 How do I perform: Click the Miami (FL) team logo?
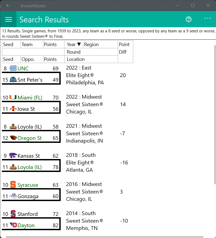tap(13, 97)
